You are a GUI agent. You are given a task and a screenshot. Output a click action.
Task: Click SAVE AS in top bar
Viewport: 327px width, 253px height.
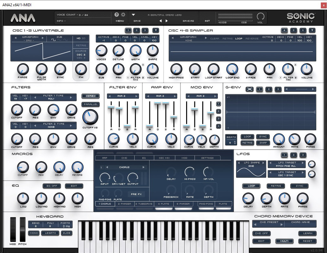click(188, 21)
